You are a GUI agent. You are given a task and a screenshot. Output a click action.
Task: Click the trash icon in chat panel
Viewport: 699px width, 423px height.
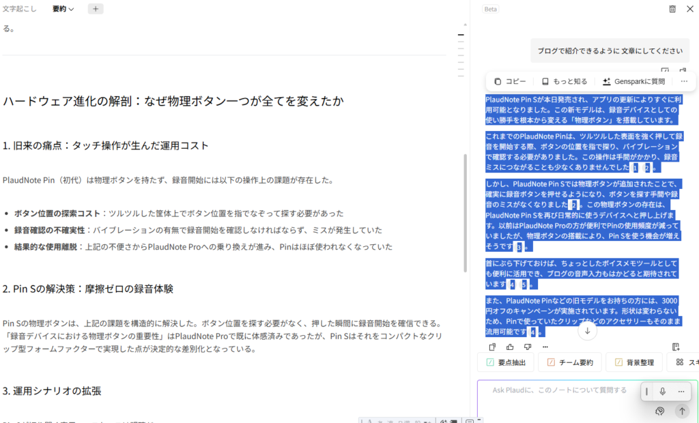(672, 9)
